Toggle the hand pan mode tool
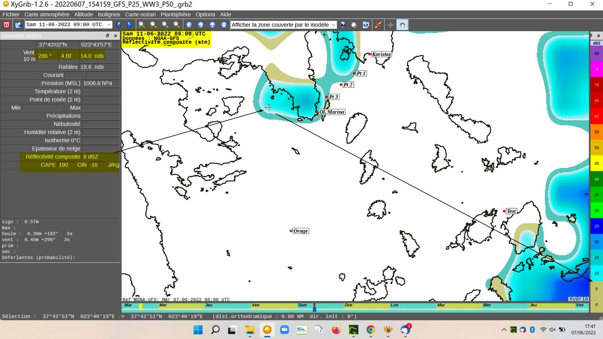The image size is (603, 339). (402, 25)
